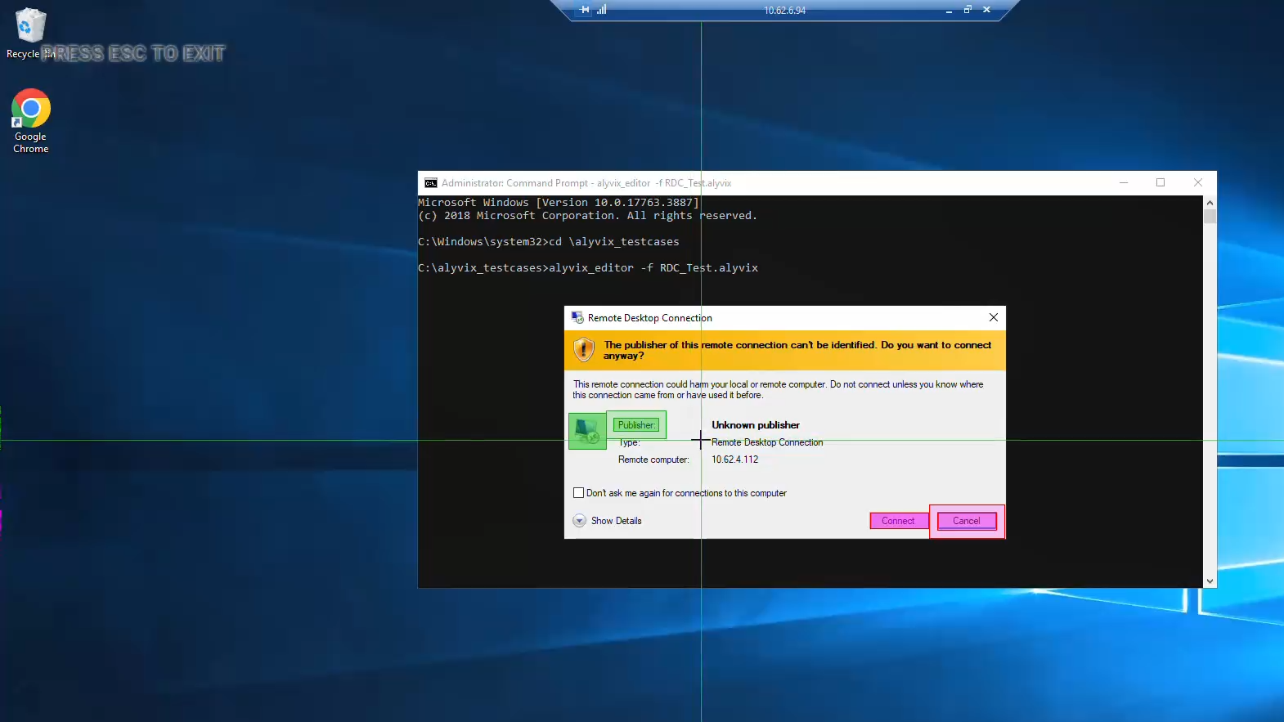Click the Command Prompt title bar icon
The height and width of the screenshot is (722, 1284).
pyautogui.click(x=431, y=183)
